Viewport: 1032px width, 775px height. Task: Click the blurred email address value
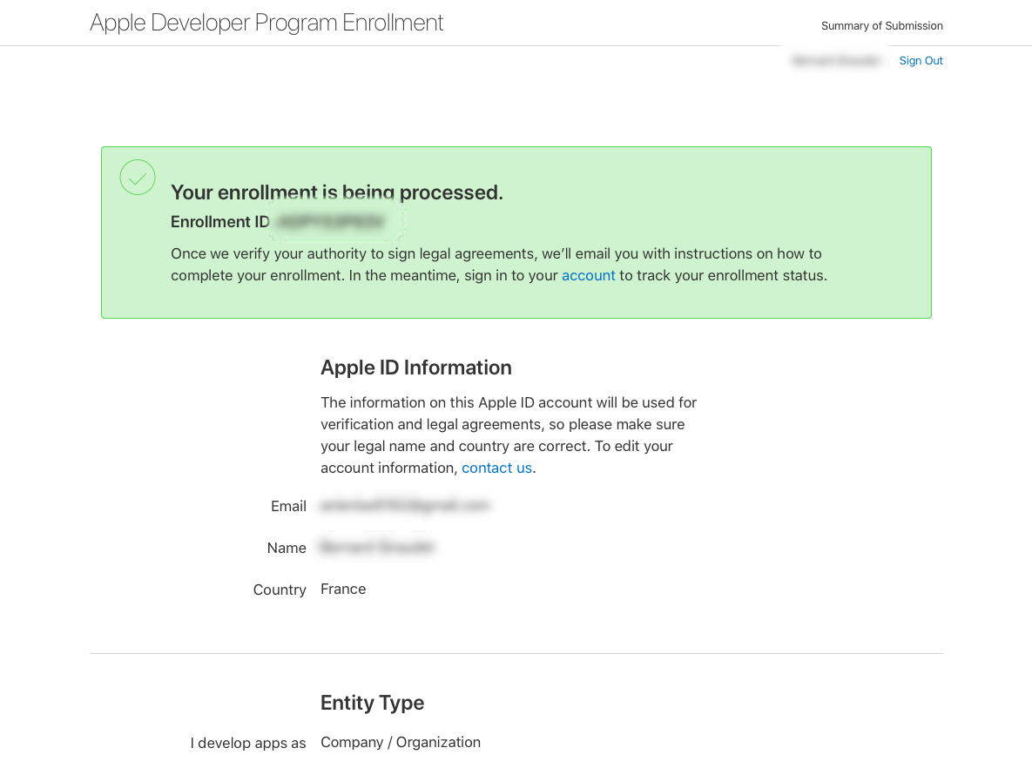tap(405, 506)
